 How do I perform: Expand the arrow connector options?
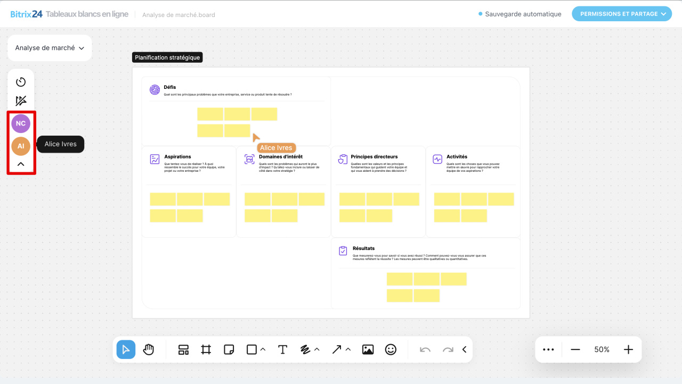coord(348,349)
